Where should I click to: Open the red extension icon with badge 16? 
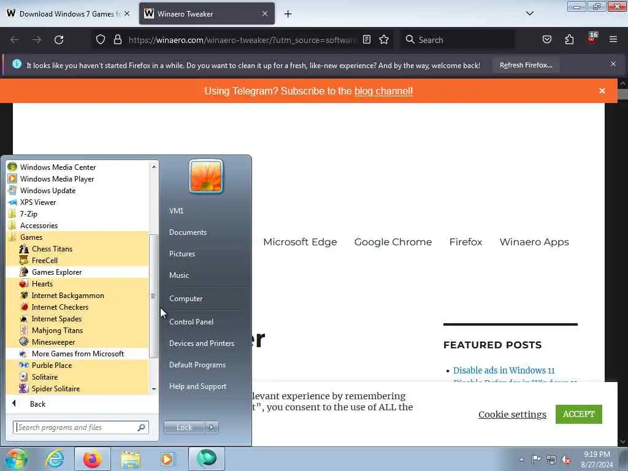tap(592, 39)
